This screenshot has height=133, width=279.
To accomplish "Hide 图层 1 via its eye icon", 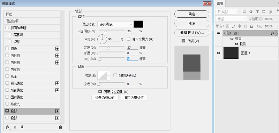I will pos(219,53).
